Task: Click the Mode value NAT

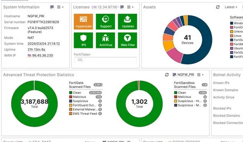Action: pyautogui.click(x=31, y=38)
